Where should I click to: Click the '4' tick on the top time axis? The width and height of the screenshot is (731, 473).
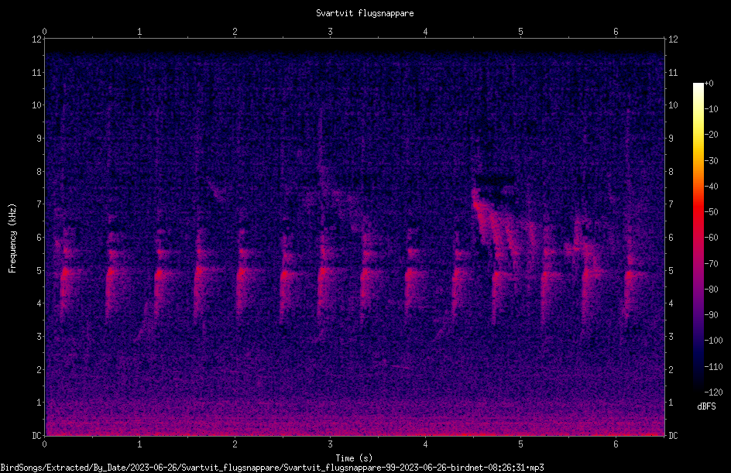[425, 32]
